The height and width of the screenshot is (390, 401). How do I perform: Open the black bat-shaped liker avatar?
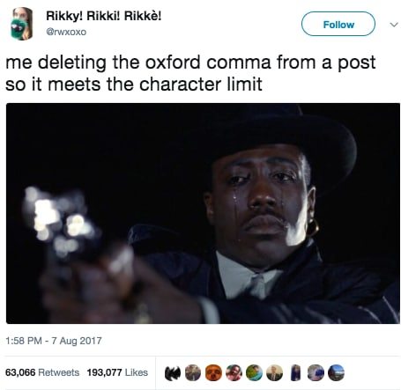pyautogui.click(x=173, y=373)
